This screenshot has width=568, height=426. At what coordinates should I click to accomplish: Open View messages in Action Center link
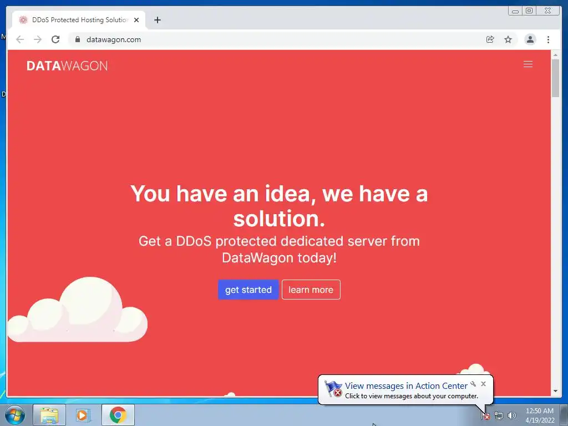click(406, 386)
